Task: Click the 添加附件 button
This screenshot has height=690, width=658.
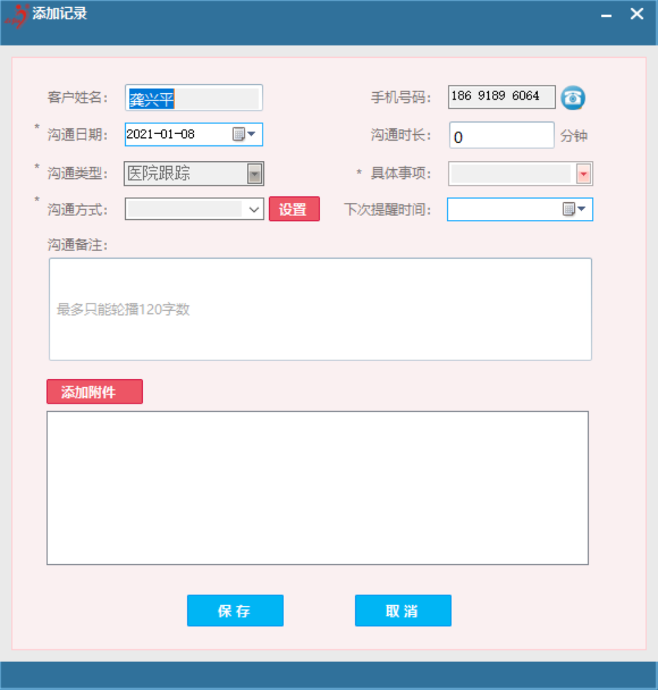Action: click(x=95, y=392)
